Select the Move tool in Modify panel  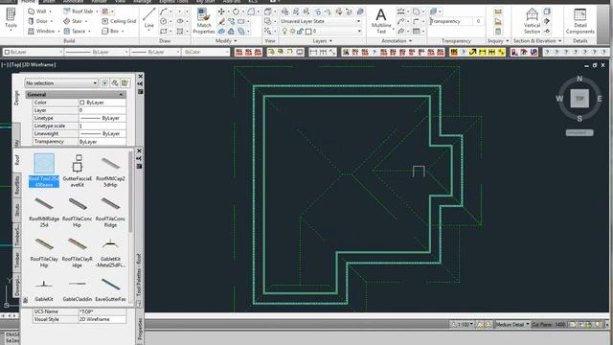pos(221,11)
